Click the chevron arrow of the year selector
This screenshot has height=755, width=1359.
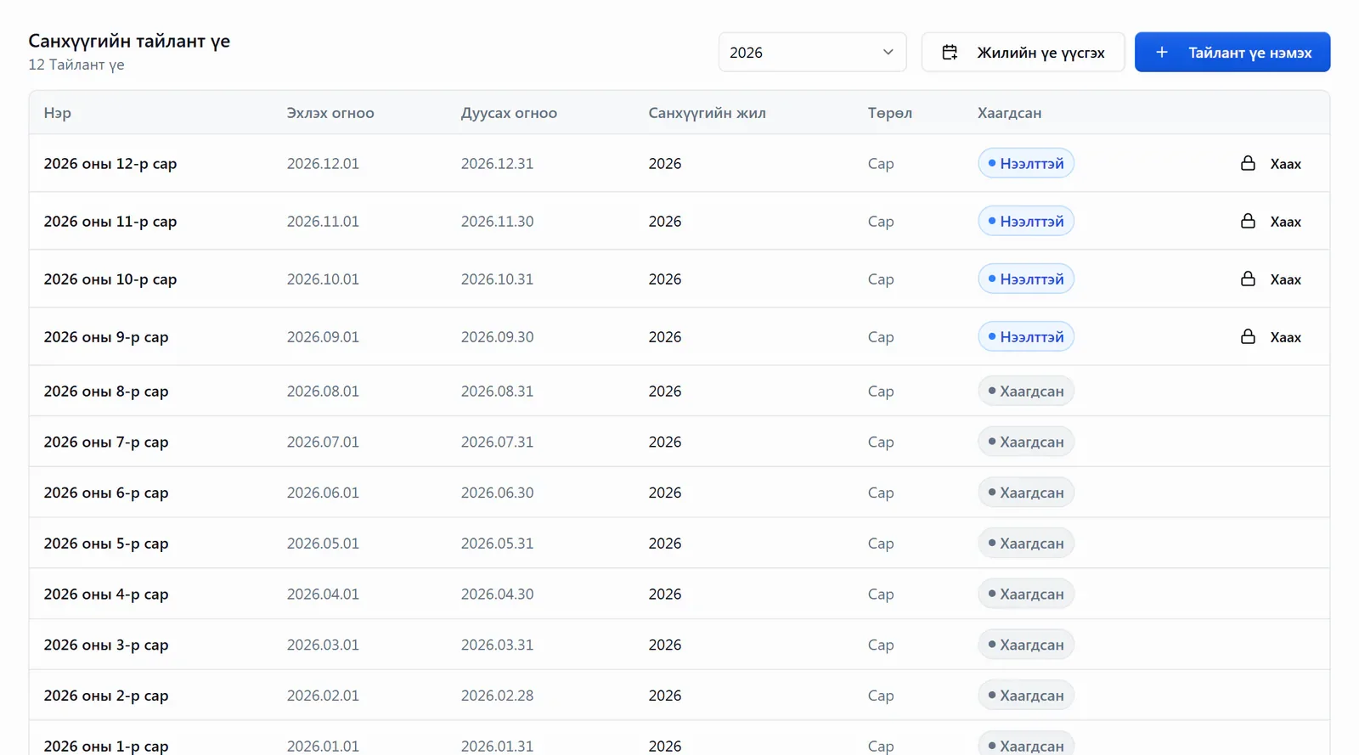pyautogui.click(x=888, y=53)
